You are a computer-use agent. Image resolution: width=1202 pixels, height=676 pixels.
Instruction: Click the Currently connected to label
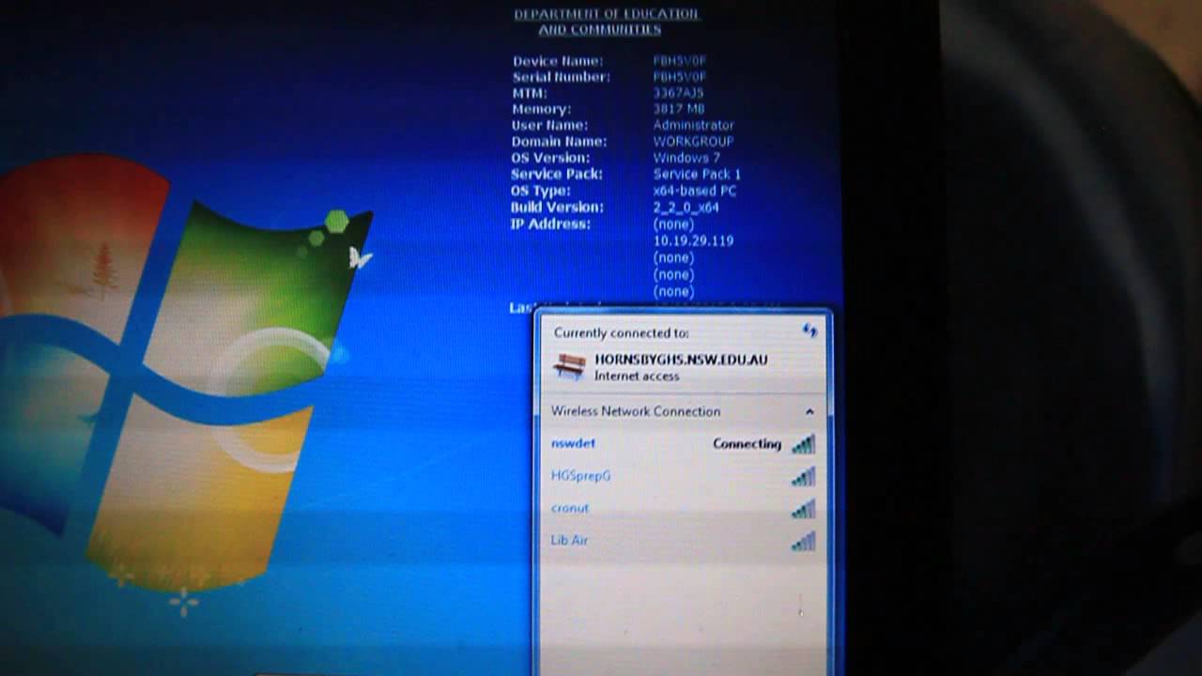(621, 332)
